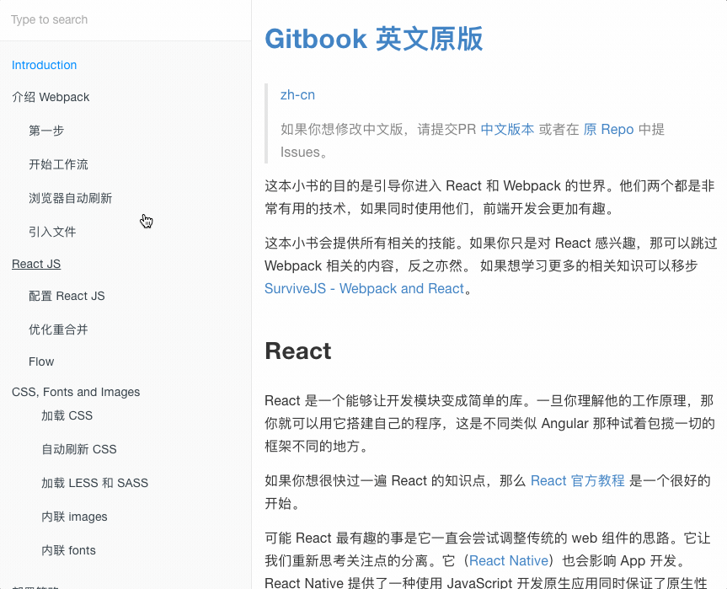
Task: Select the 'Flow' sidebar item
Action: pos(41,361)
